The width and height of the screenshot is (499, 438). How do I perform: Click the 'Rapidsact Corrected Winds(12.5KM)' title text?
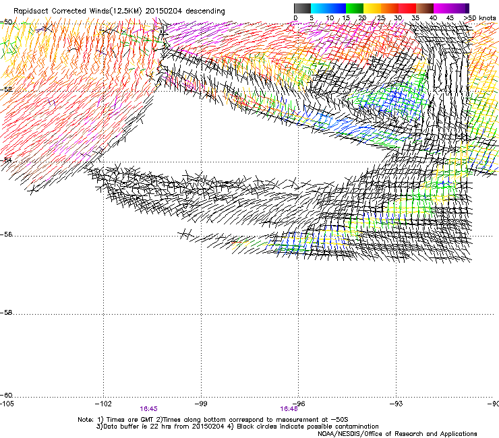click(78, 11)
